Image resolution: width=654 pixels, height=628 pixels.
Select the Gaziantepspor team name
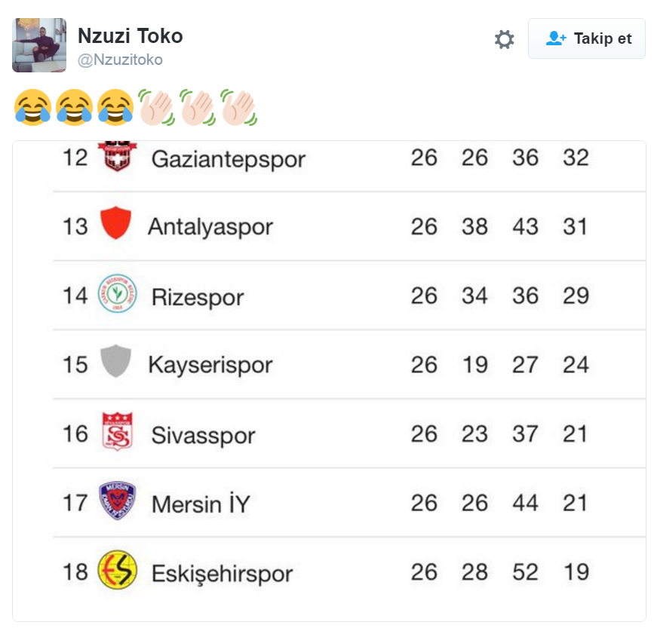pyautogui.click(x=228, y=159)
